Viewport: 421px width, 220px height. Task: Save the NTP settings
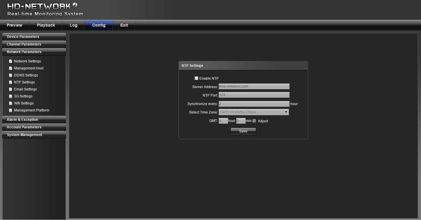tap(243, 131)
